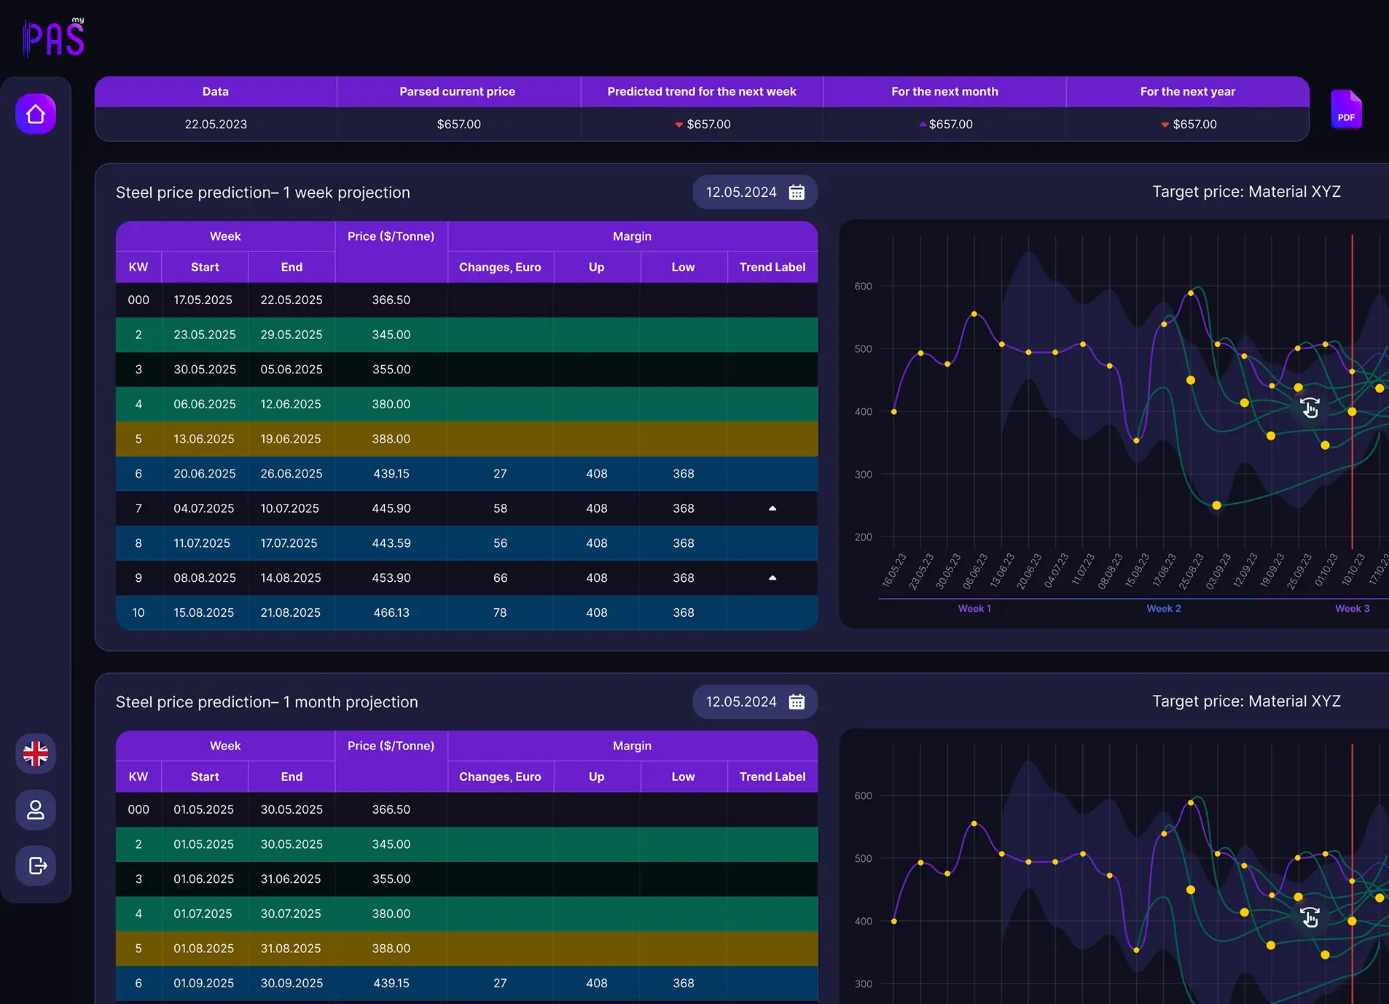Image resolution: width=1389 pixels, height=1004 pixels.
Task: Click the red down arrow next week trend
Action: coord(678,125)
